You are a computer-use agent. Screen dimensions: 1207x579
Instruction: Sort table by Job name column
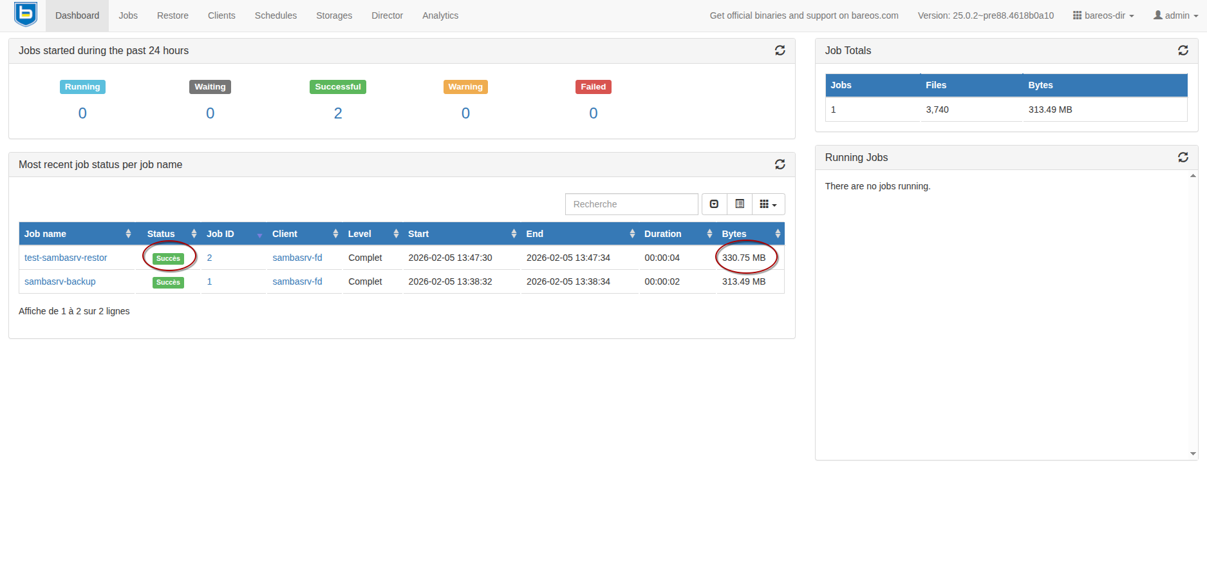(x=77, y=234)
